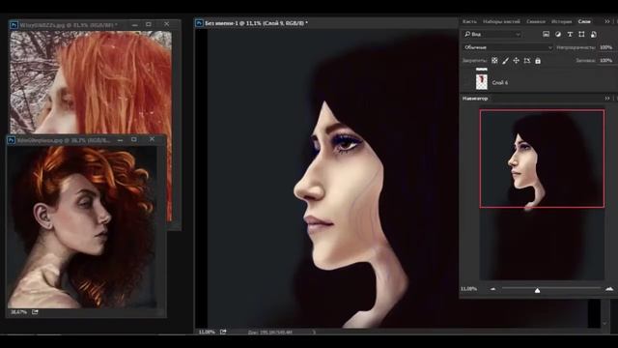Lock transparent pixels checkerboard icon
This screenshot has height=348, width=618.
click(x=494, y=60)
